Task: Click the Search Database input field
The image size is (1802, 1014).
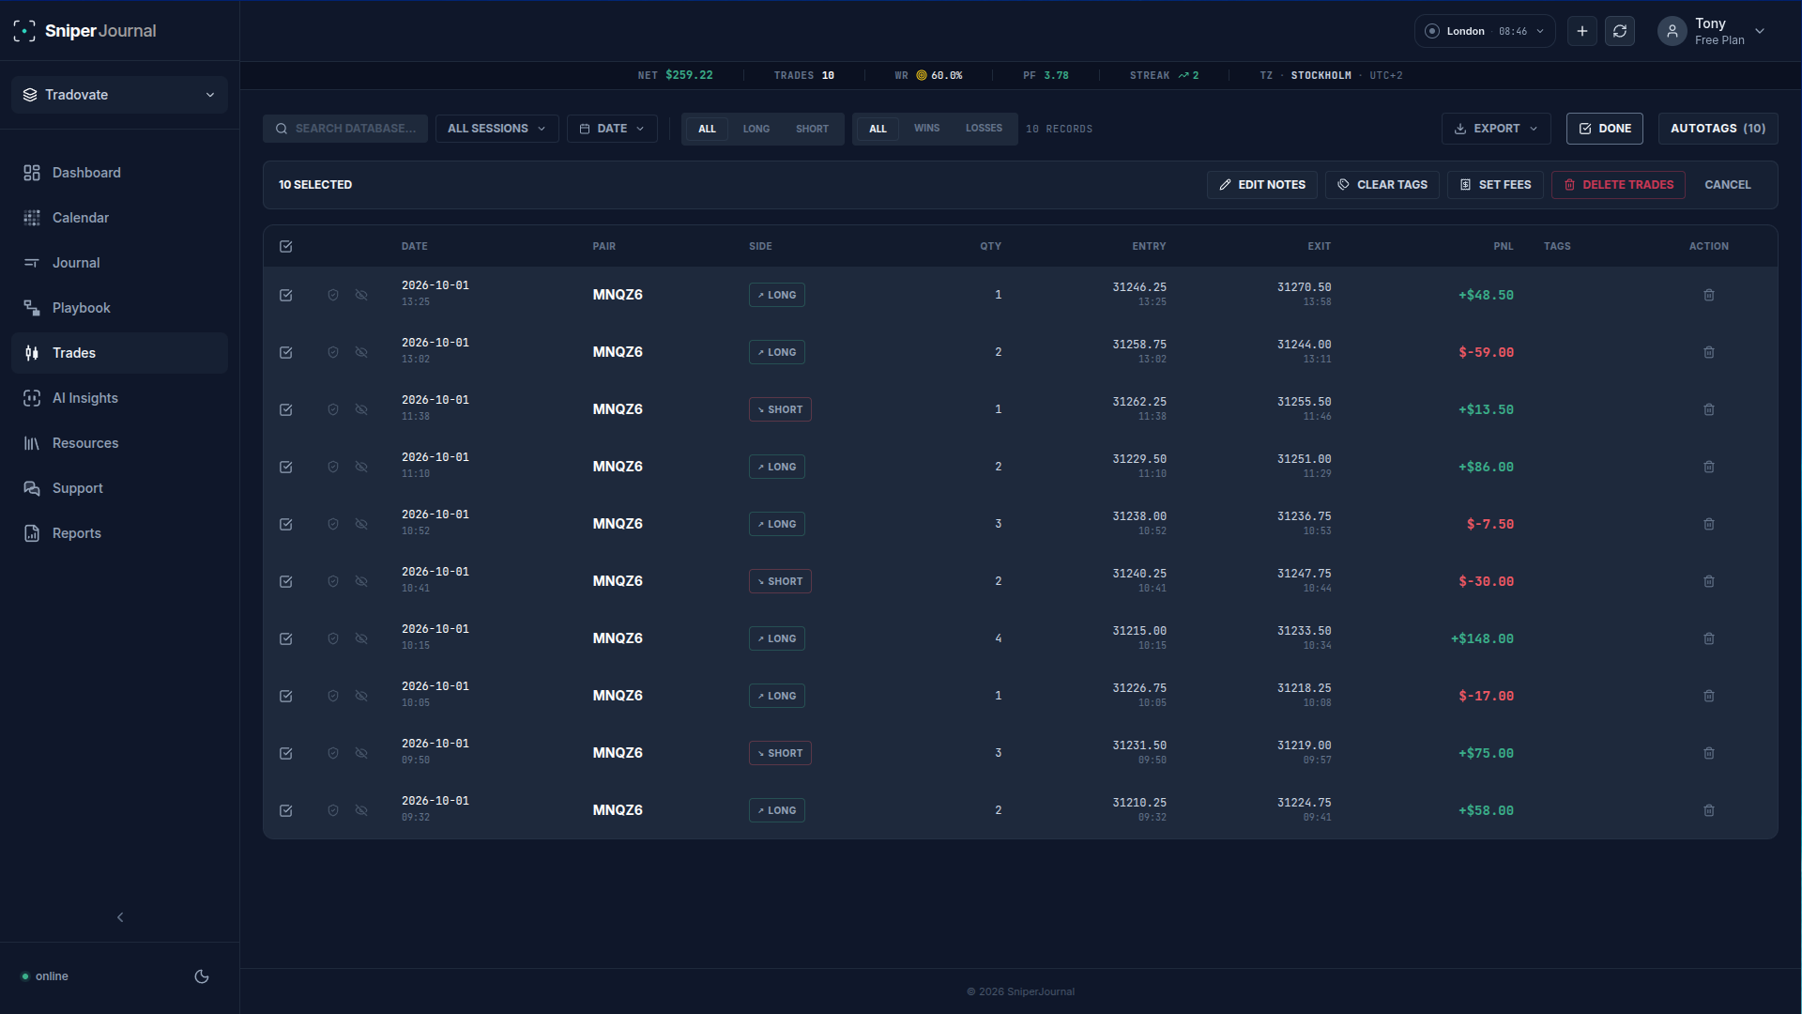Action: pos(345,129)
